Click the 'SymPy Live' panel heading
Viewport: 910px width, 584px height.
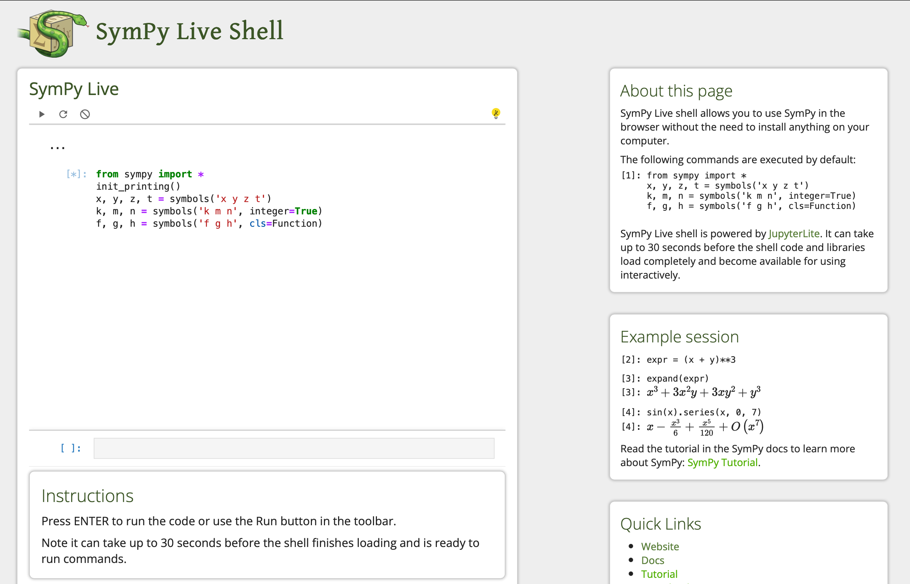click(74, 89)
